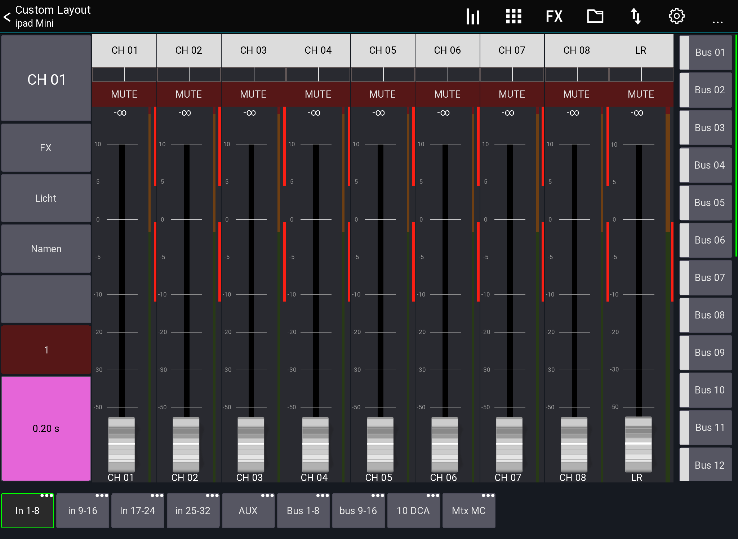Expand extra options on the AUX tab

[267, 496]
